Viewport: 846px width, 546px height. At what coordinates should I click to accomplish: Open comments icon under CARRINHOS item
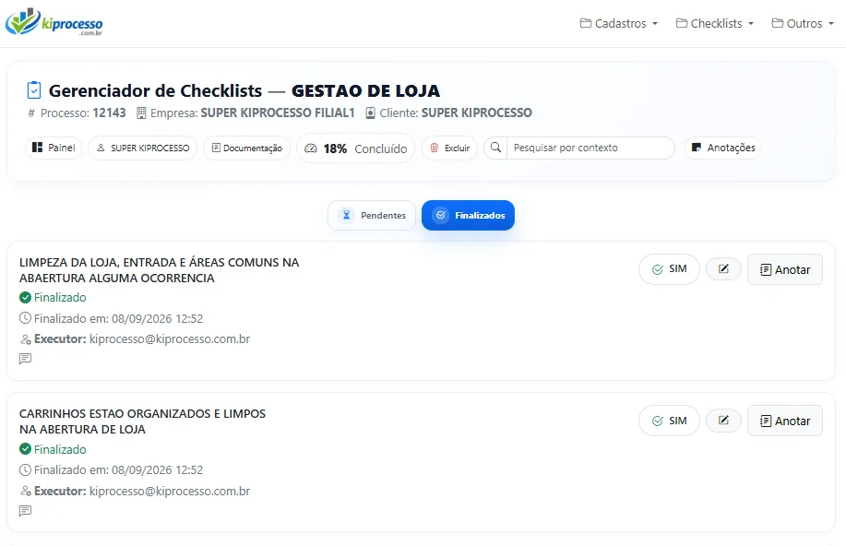pyautogui.click(x=25, y=510)
